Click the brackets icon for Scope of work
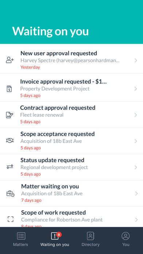 [11, 219]
